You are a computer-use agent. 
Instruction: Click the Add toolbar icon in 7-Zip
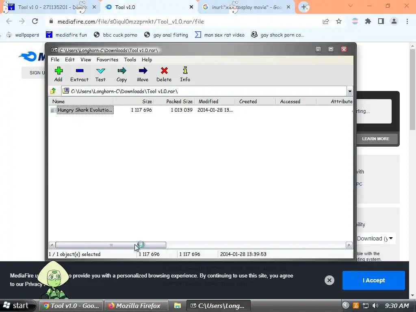point(58,74)
